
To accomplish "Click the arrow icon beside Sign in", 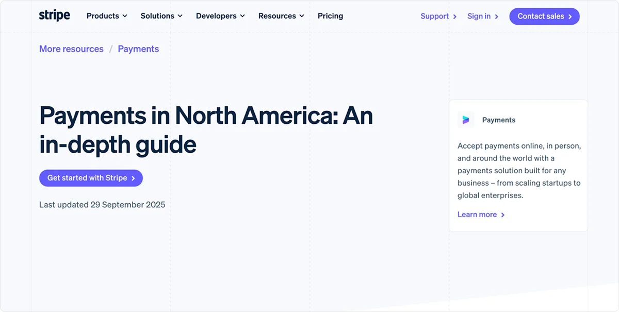I will coord(497,16).
